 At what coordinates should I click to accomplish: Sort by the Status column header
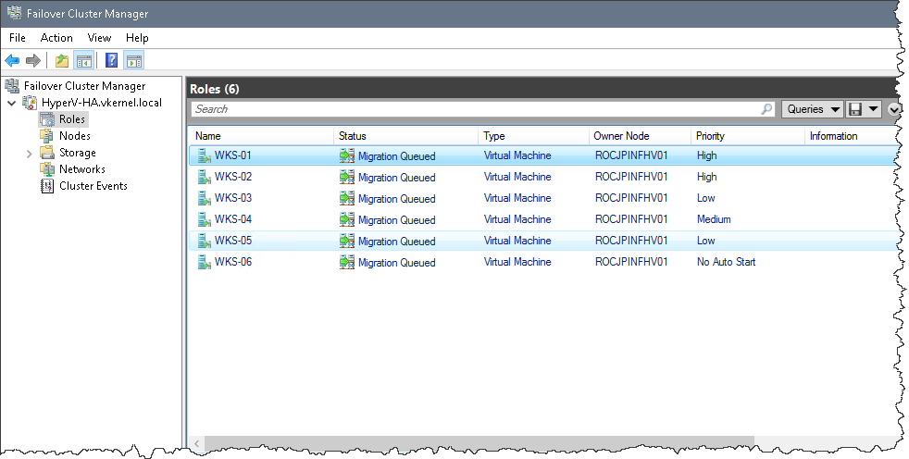pyautogui.click(x=405, y=136)
